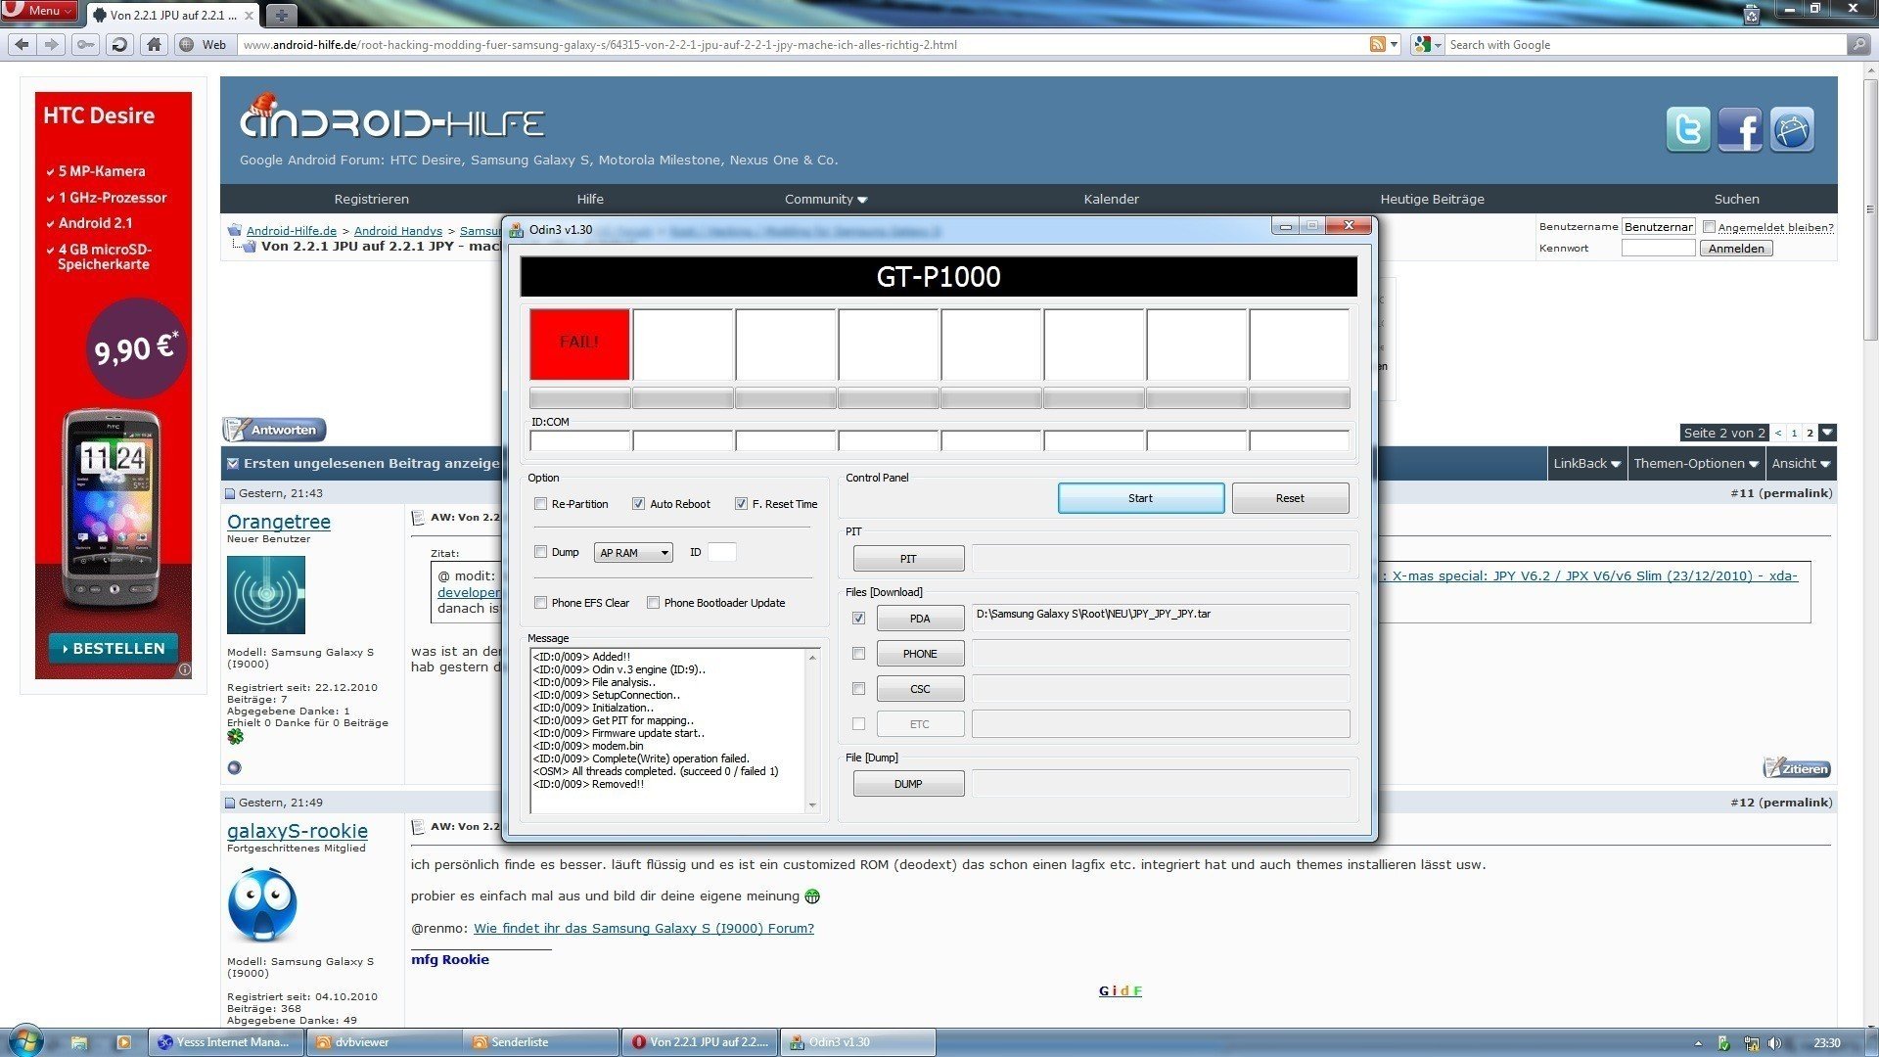Open Suchen in forum nav bar
The image size is (1879, 1057).
[1736, 199]
